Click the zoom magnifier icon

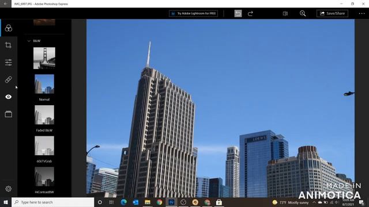(303, 13)
